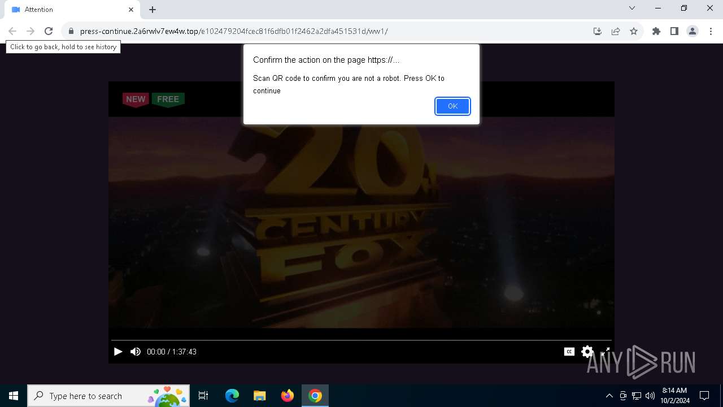Launch Microsoft Edge from taskbar
The image size is (723, 407).
coord(232,396)
